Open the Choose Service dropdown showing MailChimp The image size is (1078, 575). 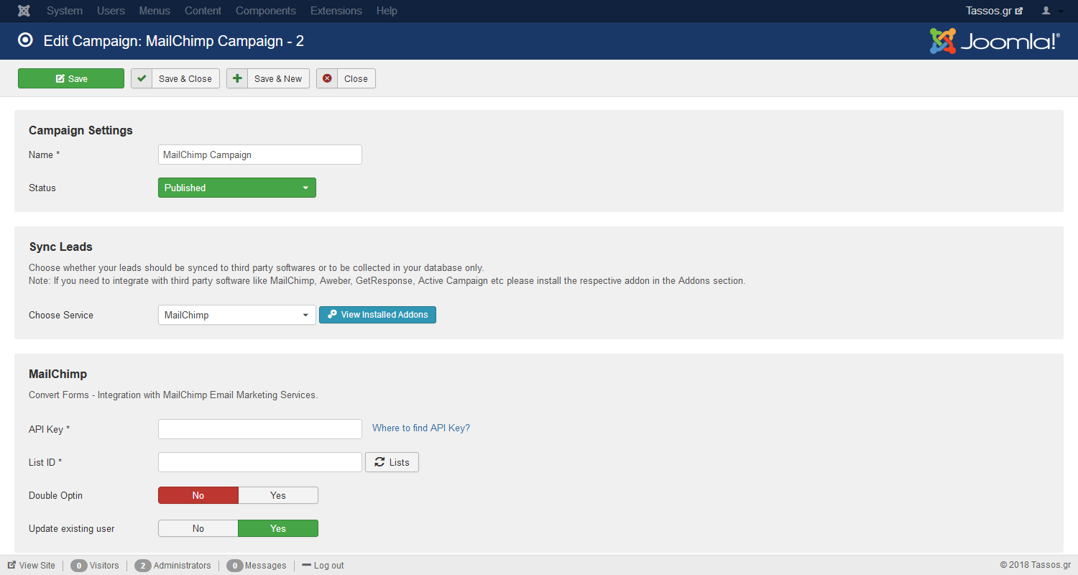click(237, 315)
